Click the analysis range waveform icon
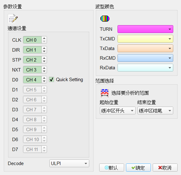This screenshot has height=175, width=181. click(104, 93)
